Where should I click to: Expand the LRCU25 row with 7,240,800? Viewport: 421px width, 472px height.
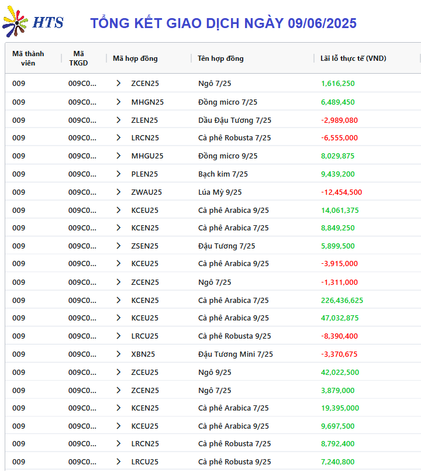119,462
